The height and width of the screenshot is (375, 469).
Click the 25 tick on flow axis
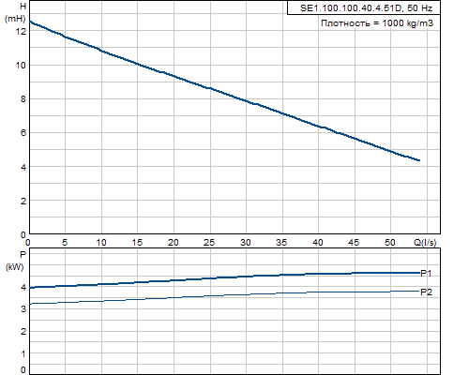coord(209,242)
